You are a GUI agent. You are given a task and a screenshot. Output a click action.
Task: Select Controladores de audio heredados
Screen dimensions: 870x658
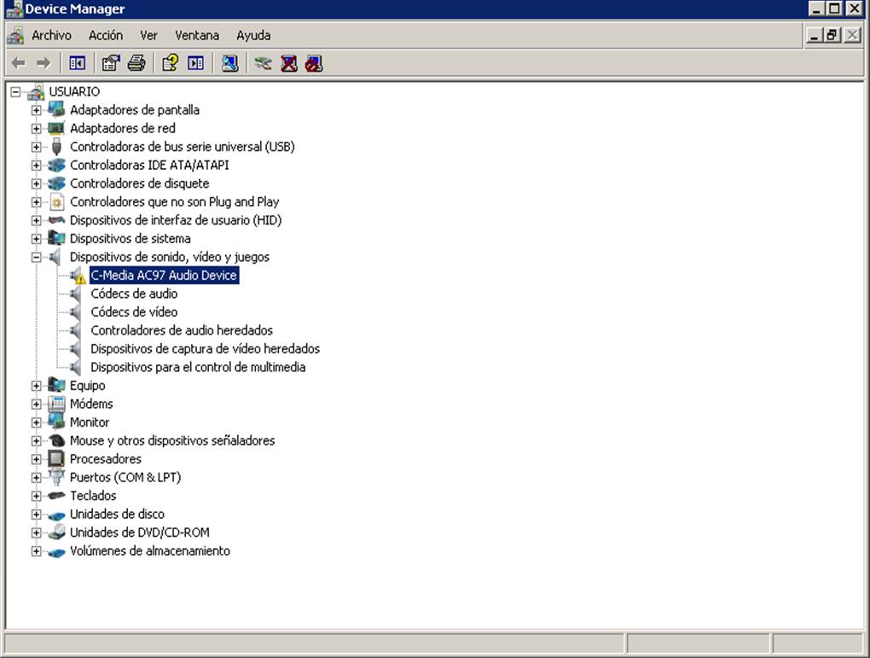[x=182, y=330]
